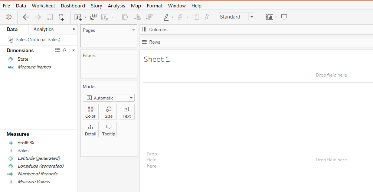
Task: Click the Color marks button
Action: point(91,112)
